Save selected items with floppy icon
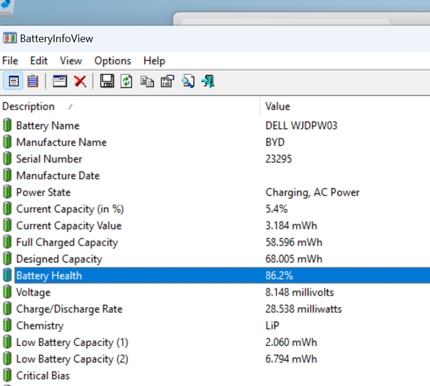 pyautogui.click(x=106, y=81)
